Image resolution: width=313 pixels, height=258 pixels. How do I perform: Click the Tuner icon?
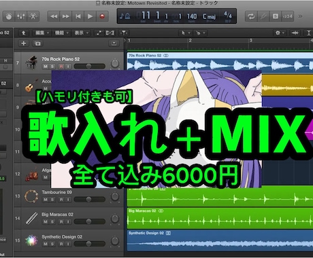coord(263,16)
